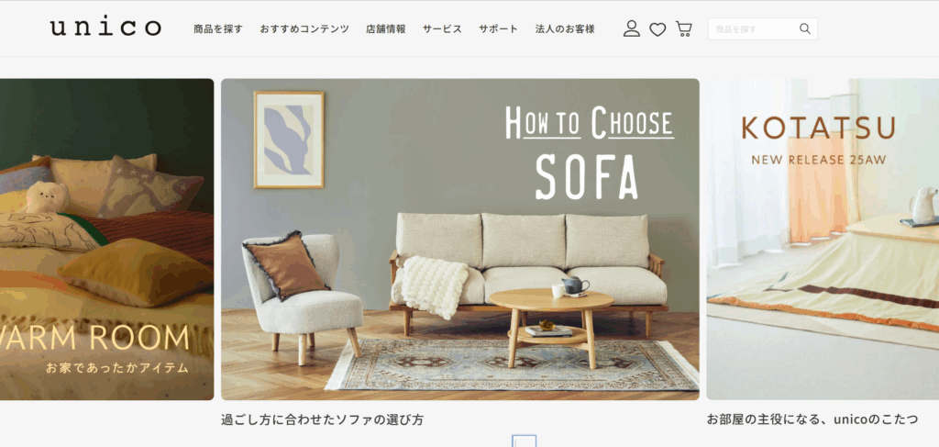This screenshot has height=447, width=939.
Task: Select 店舗情報 in the navigation bar
Action: [x=386, y=28]
